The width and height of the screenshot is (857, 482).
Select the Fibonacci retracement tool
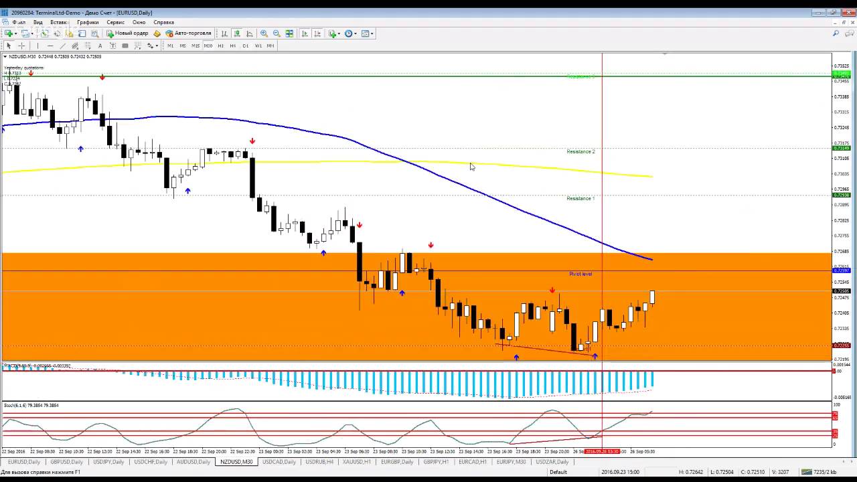(88, 46)
